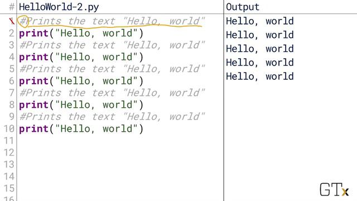This screenshot has height=201, width=357.
Task: Select the # column header symbol
Action: 12,7
